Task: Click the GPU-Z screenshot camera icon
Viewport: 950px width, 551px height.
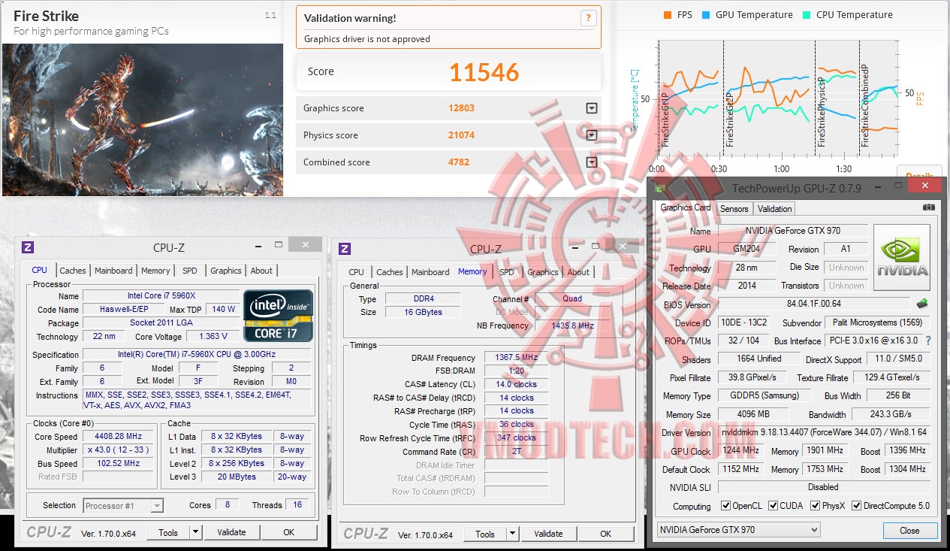Action: pyautogui.click(x=929, y=207)
